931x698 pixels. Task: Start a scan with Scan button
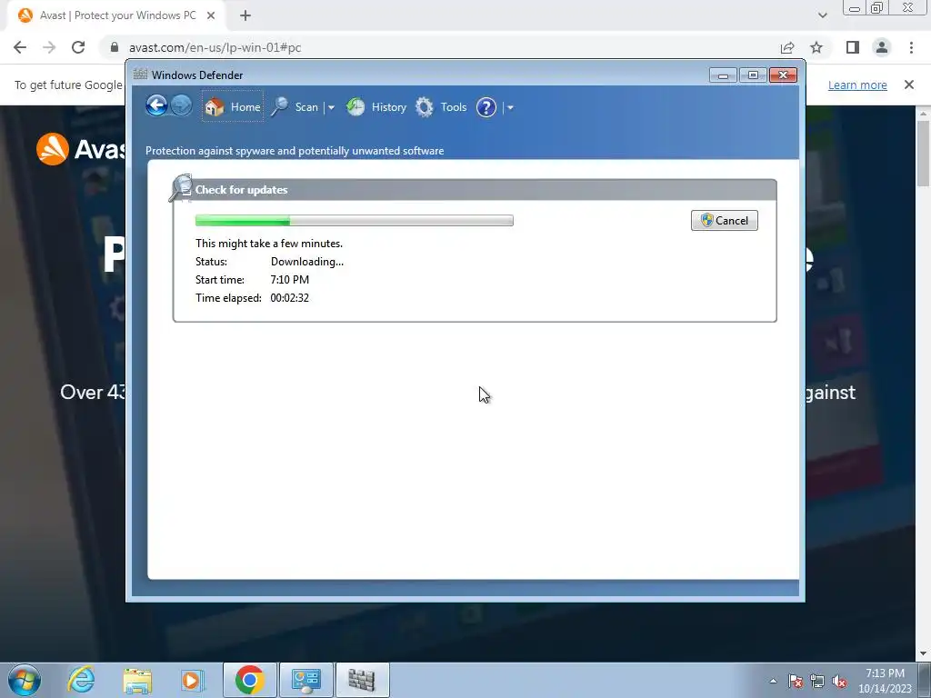[x=295, y=107]
